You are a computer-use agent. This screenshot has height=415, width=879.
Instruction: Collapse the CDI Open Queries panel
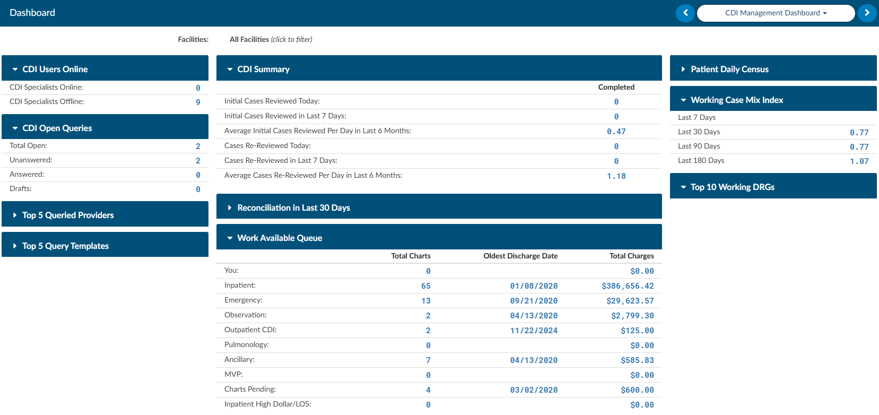pos(105,128)
